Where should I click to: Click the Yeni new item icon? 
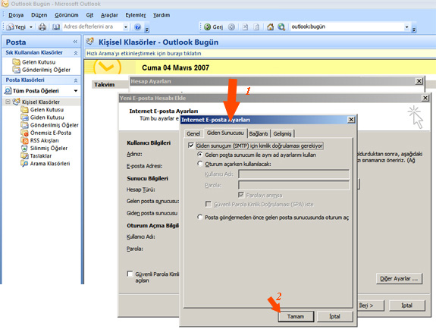coord(11,27)
